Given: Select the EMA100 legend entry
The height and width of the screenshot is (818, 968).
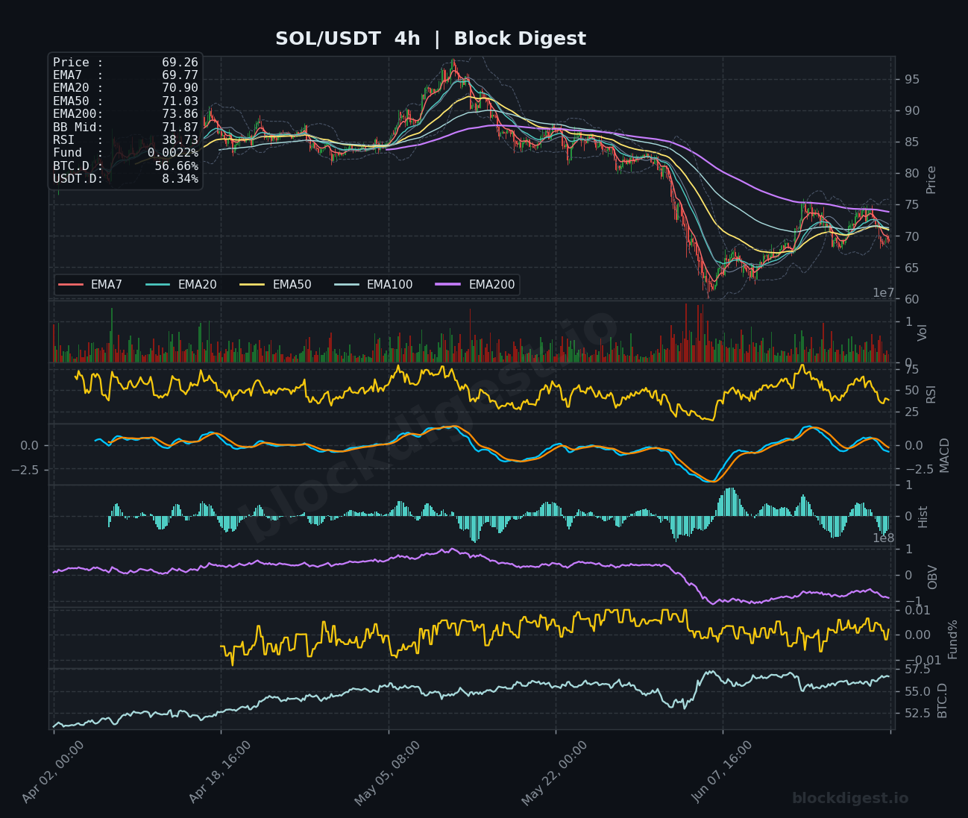Looking at the screenshot, I should (x=374, y=285).
